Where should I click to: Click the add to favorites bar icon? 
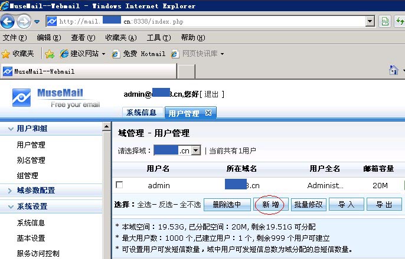pyautogui.click(x=50, y=54)
